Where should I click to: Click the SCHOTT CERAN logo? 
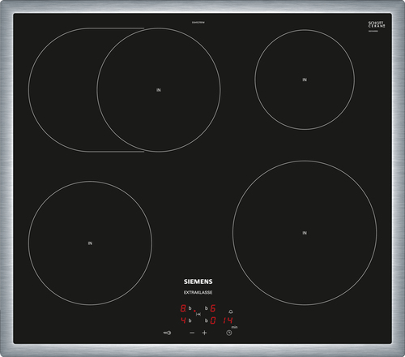click(377, 24)
